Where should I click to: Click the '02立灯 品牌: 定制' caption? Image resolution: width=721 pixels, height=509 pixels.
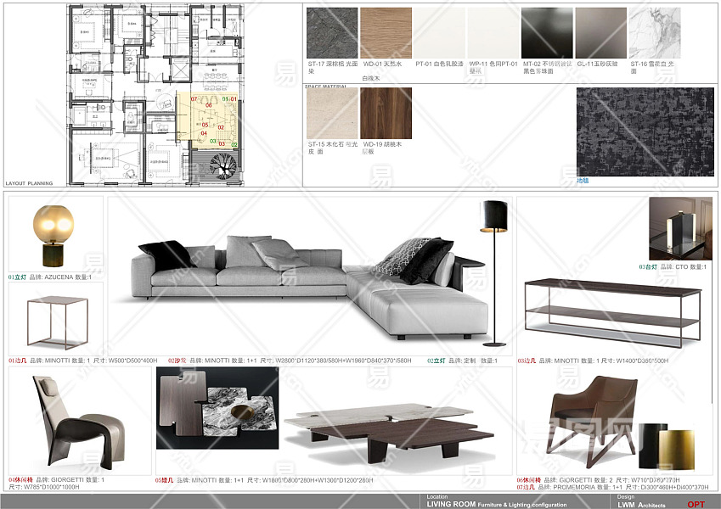coord(462,361)
